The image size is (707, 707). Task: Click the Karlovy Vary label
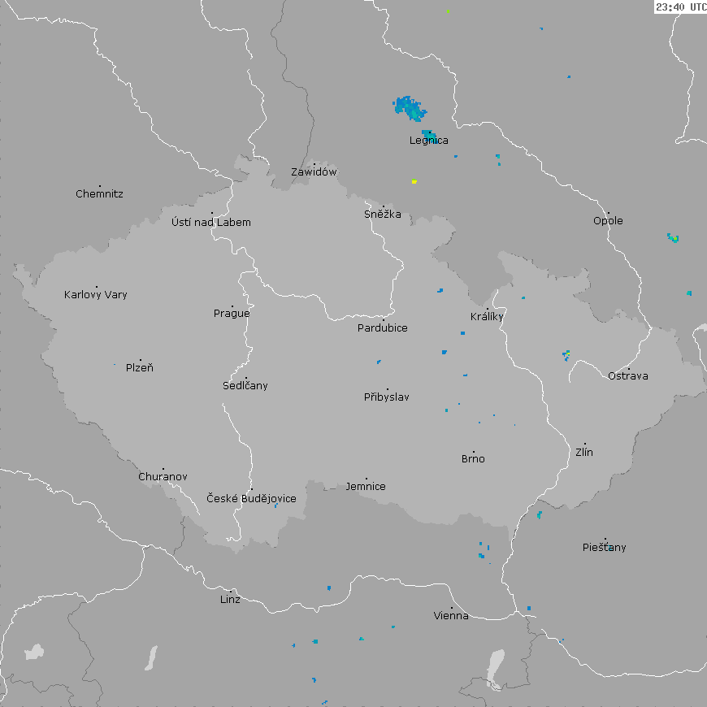[x=96, y=295]
